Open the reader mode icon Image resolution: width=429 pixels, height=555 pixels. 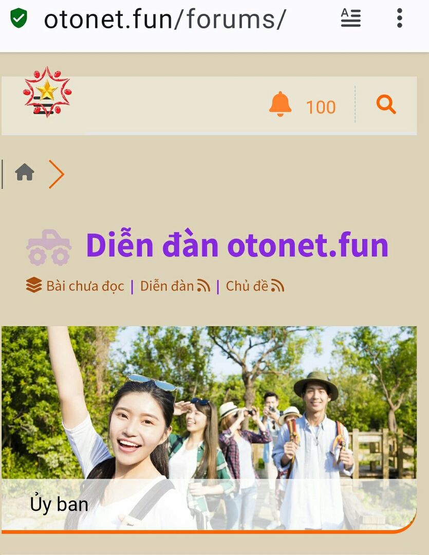pyautogui.click(x=350, y=18)
